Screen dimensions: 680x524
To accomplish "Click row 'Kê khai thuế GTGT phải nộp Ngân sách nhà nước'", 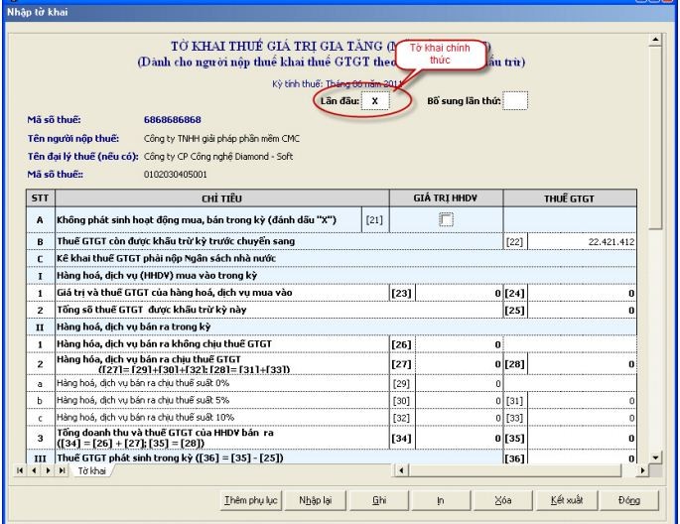I will point(332,259).
